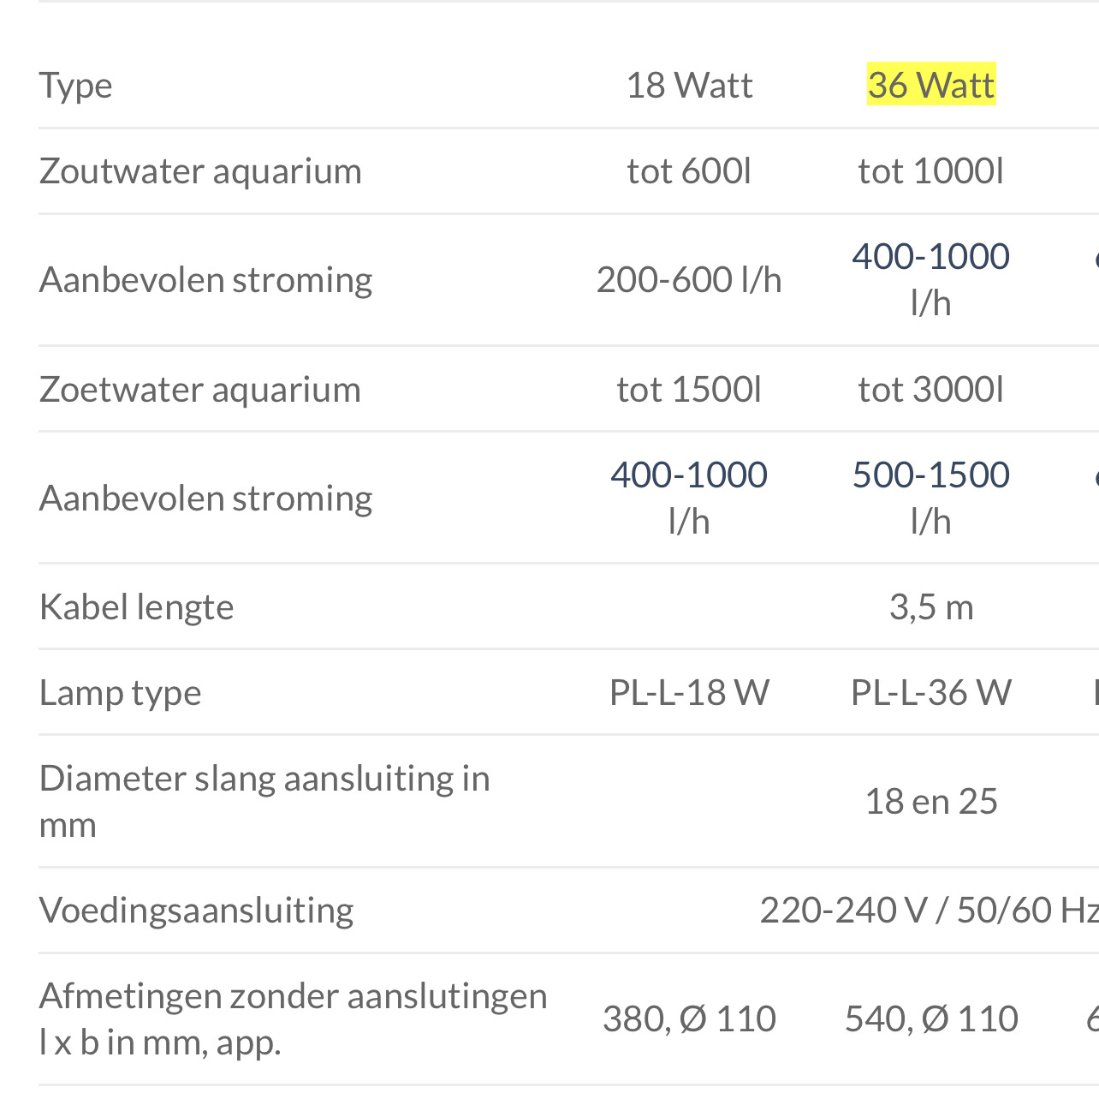Viewport: 1099px width, 1099px height.
Task: Open the 400-1000 l/h link under 36 Watt
Action: pos(931,256)
